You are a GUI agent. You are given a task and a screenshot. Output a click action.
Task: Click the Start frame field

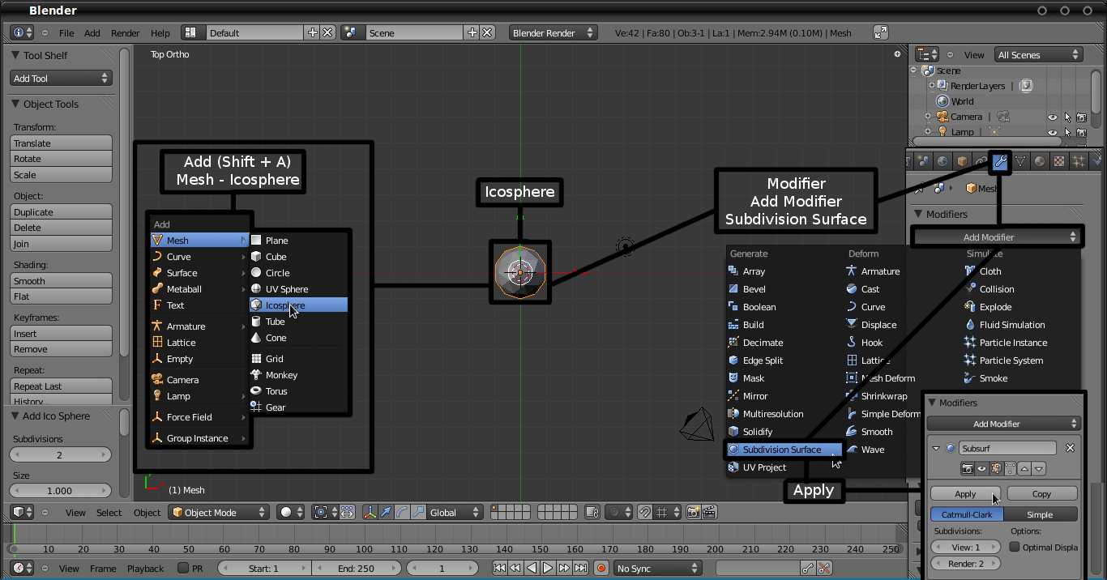pos(264,569)
